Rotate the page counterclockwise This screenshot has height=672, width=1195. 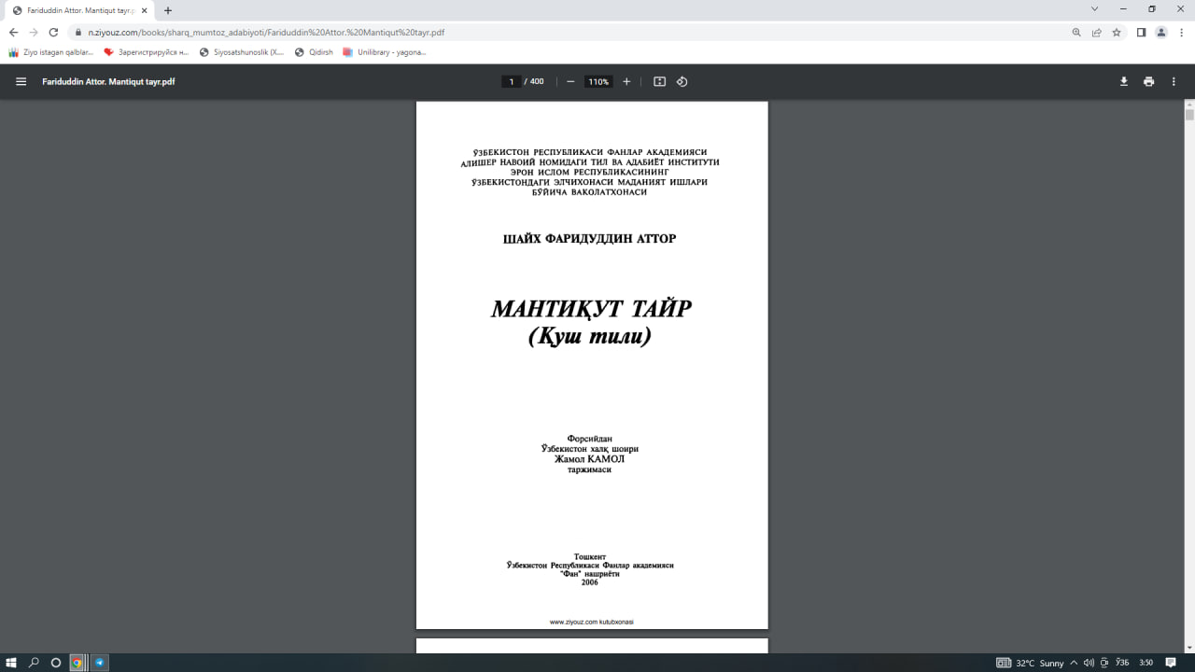682,81
